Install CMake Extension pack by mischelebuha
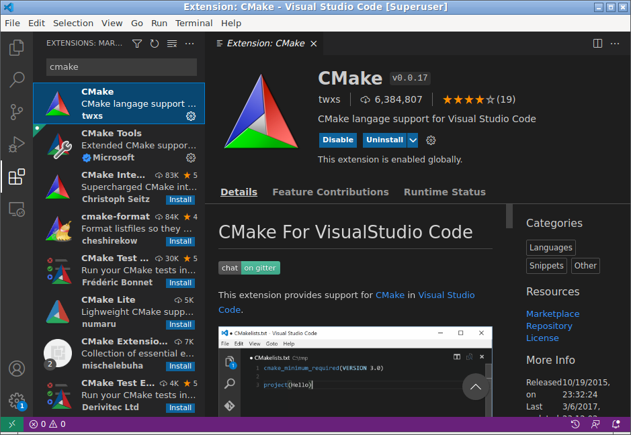 tap(180, 366)
